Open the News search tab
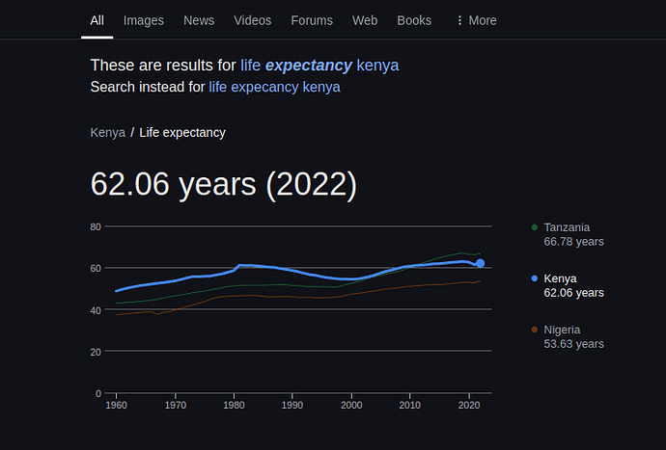Screen dimensions: 666x450 point(199,20)
